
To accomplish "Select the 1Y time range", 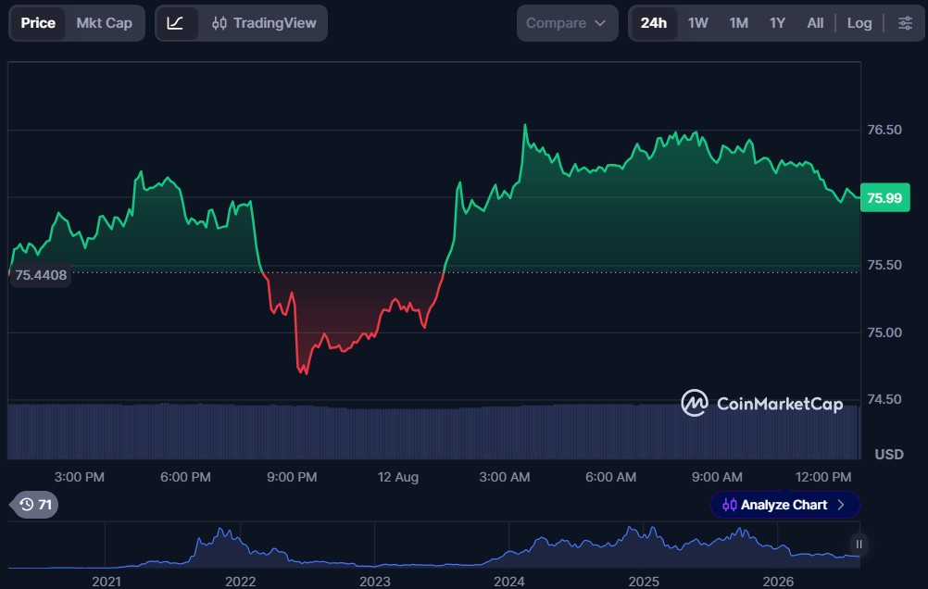I will (777, 23).
